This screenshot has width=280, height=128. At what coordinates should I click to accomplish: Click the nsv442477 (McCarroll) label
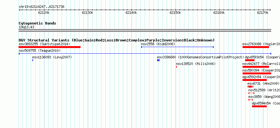(x=261, y=64)
